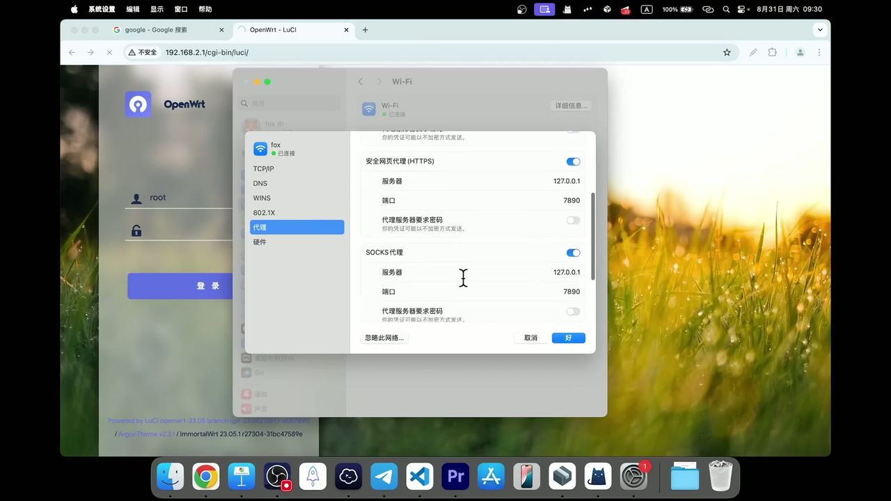
Task: Disable the 安全网页代理 (HTTPS) toggle
Action: tap(573, 161)
